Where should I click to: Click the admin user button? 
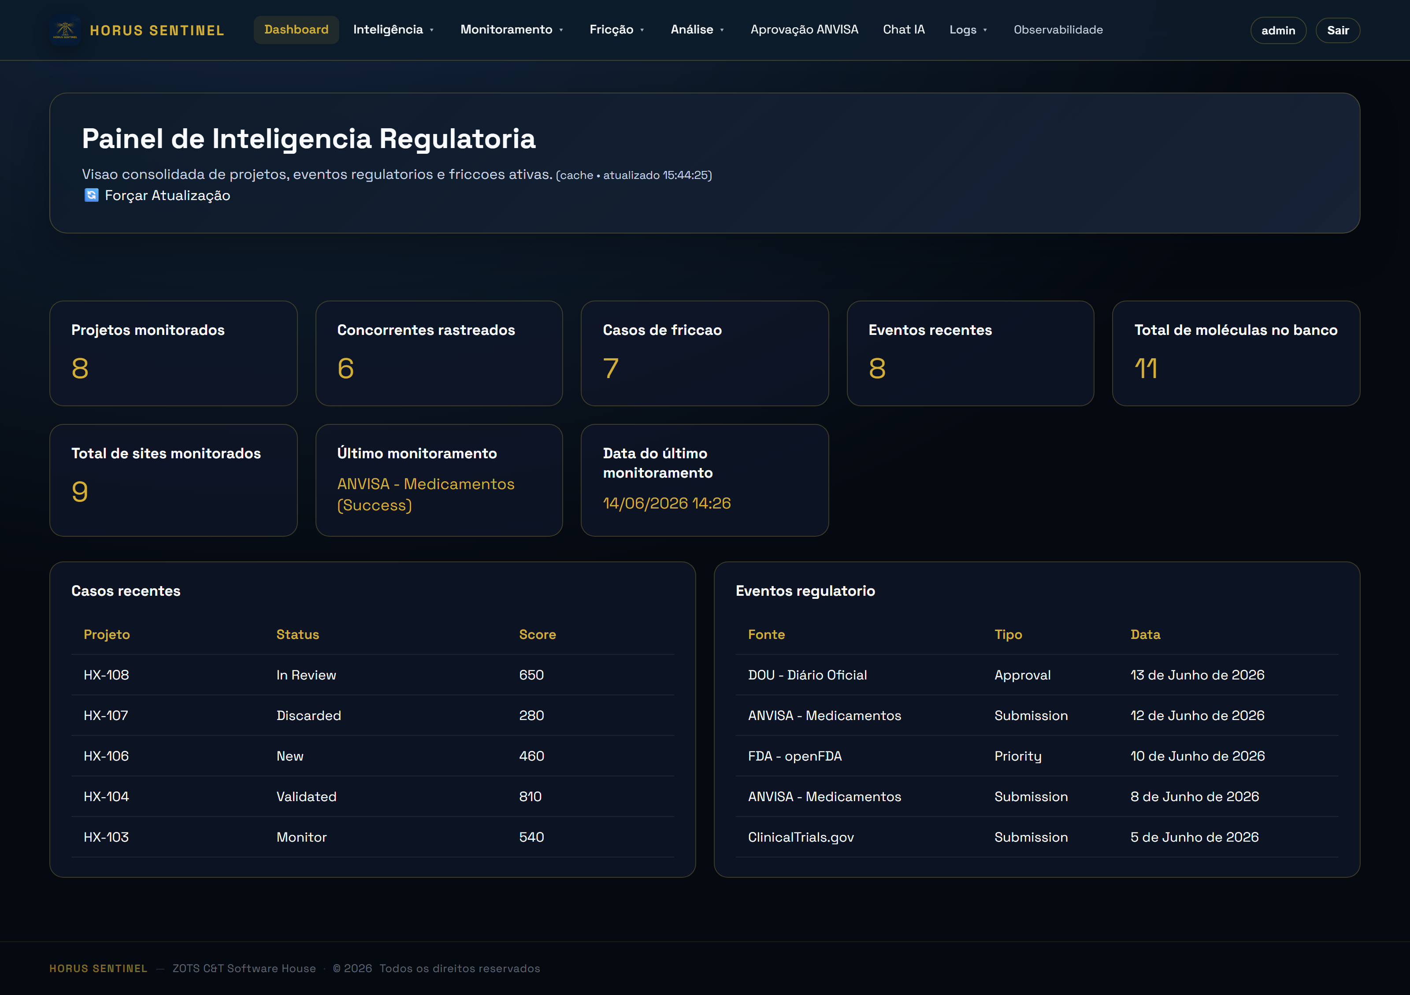1278,30
